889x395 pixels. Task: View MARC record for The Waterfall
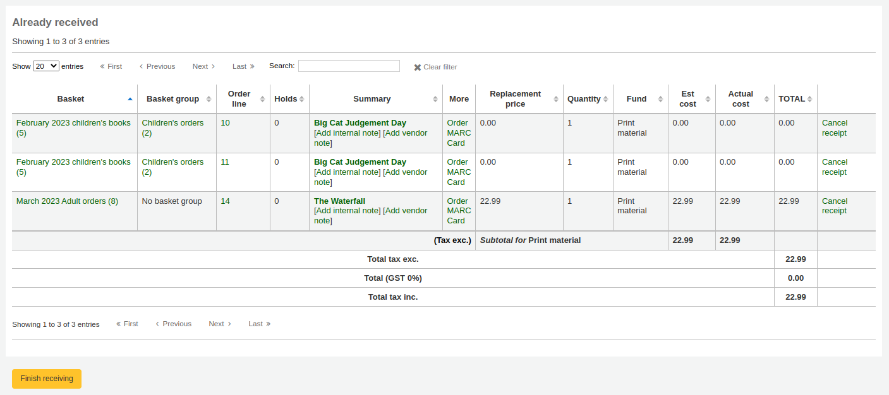pos(459,210)
